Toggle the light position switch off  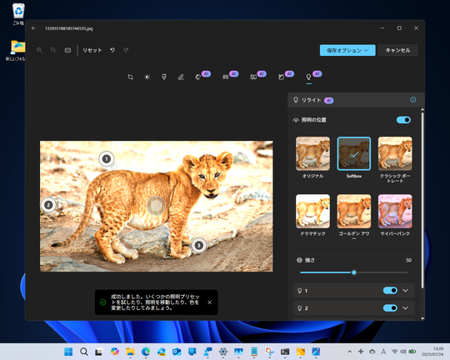click(x=403, y=120)
